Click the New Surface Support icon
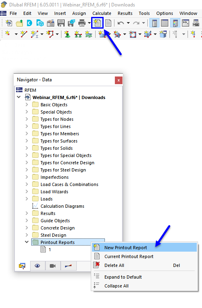The width and height of the screenshot is (202, 308). 89,34
